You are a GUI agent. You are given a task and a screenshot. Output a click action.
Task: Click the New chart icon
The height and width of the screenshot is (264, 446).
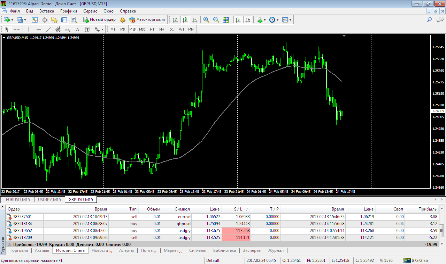click(6, 20)
